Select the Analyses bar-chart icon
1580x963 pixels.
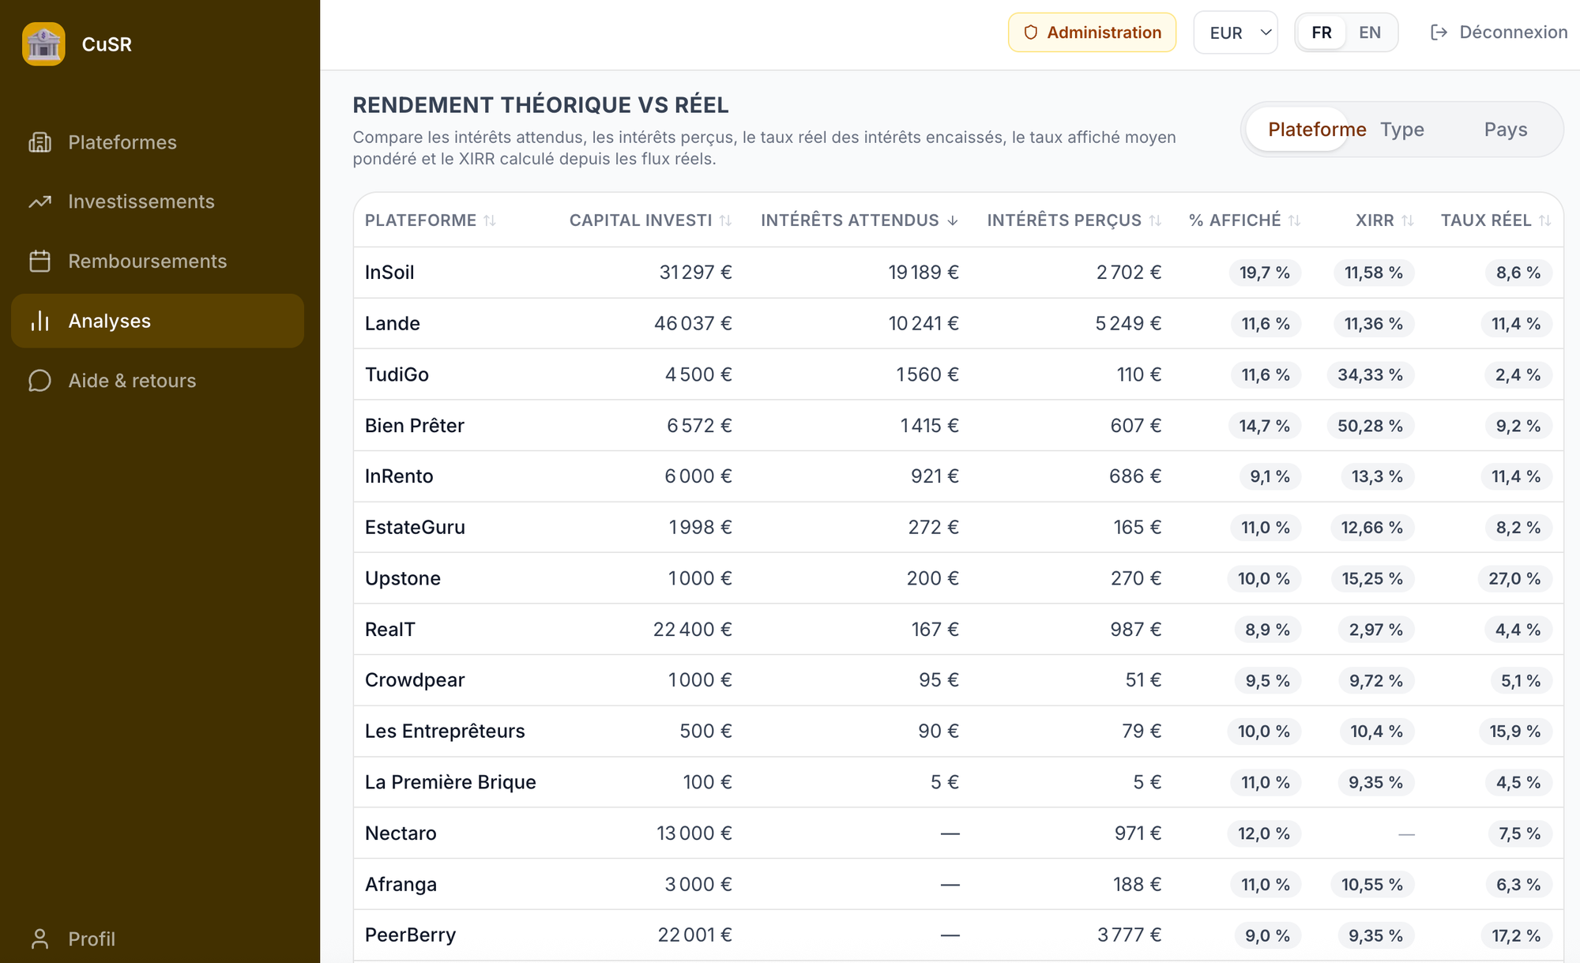tap(39, 321)
